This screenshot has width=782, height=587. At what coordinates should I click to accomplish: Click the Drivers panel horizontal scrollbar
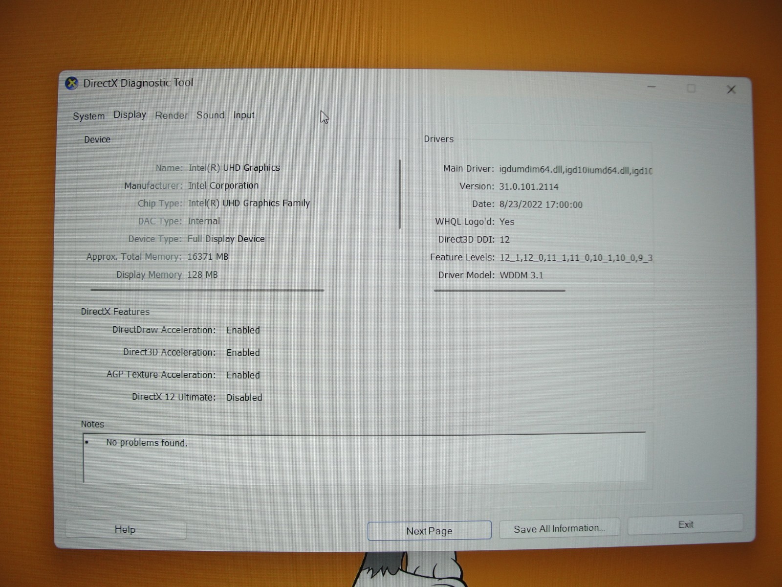pyautogui.click(x=500, y=291)
